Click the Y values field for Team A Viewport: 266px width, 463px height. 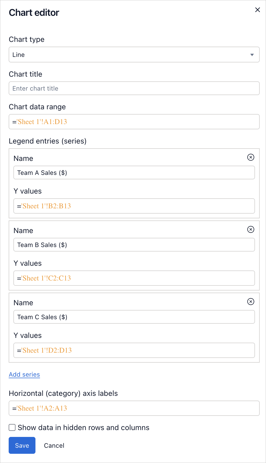click(134, 206)
